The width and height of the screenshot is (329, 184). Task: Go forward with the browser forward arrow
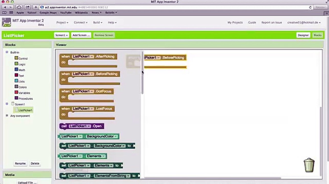pos(11,7)
